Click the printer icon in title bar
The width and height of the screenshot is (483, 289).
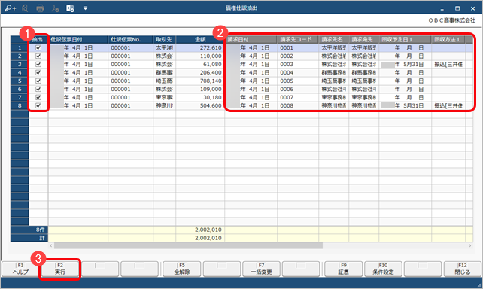click(x=40, y=8)
